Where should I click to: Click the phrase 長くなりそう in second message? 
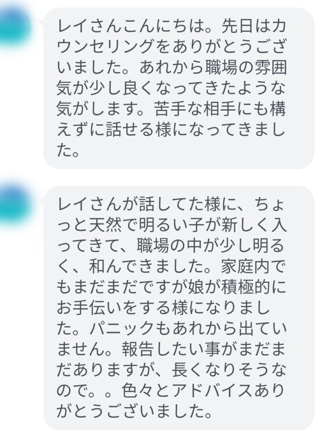(221, 371)
